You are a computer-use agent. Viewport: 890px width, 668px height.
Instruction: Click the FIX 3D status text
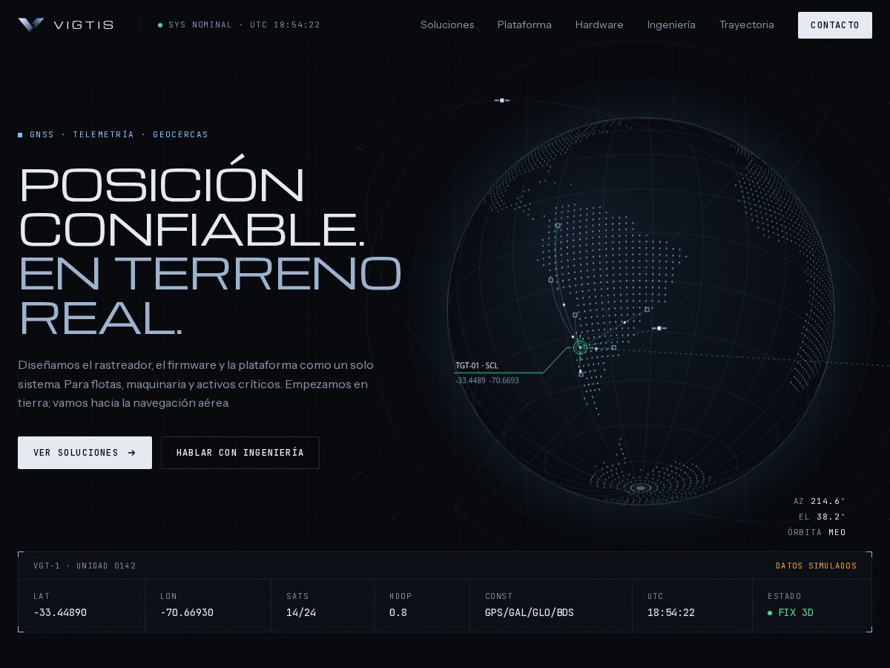(x=796, y=613)
